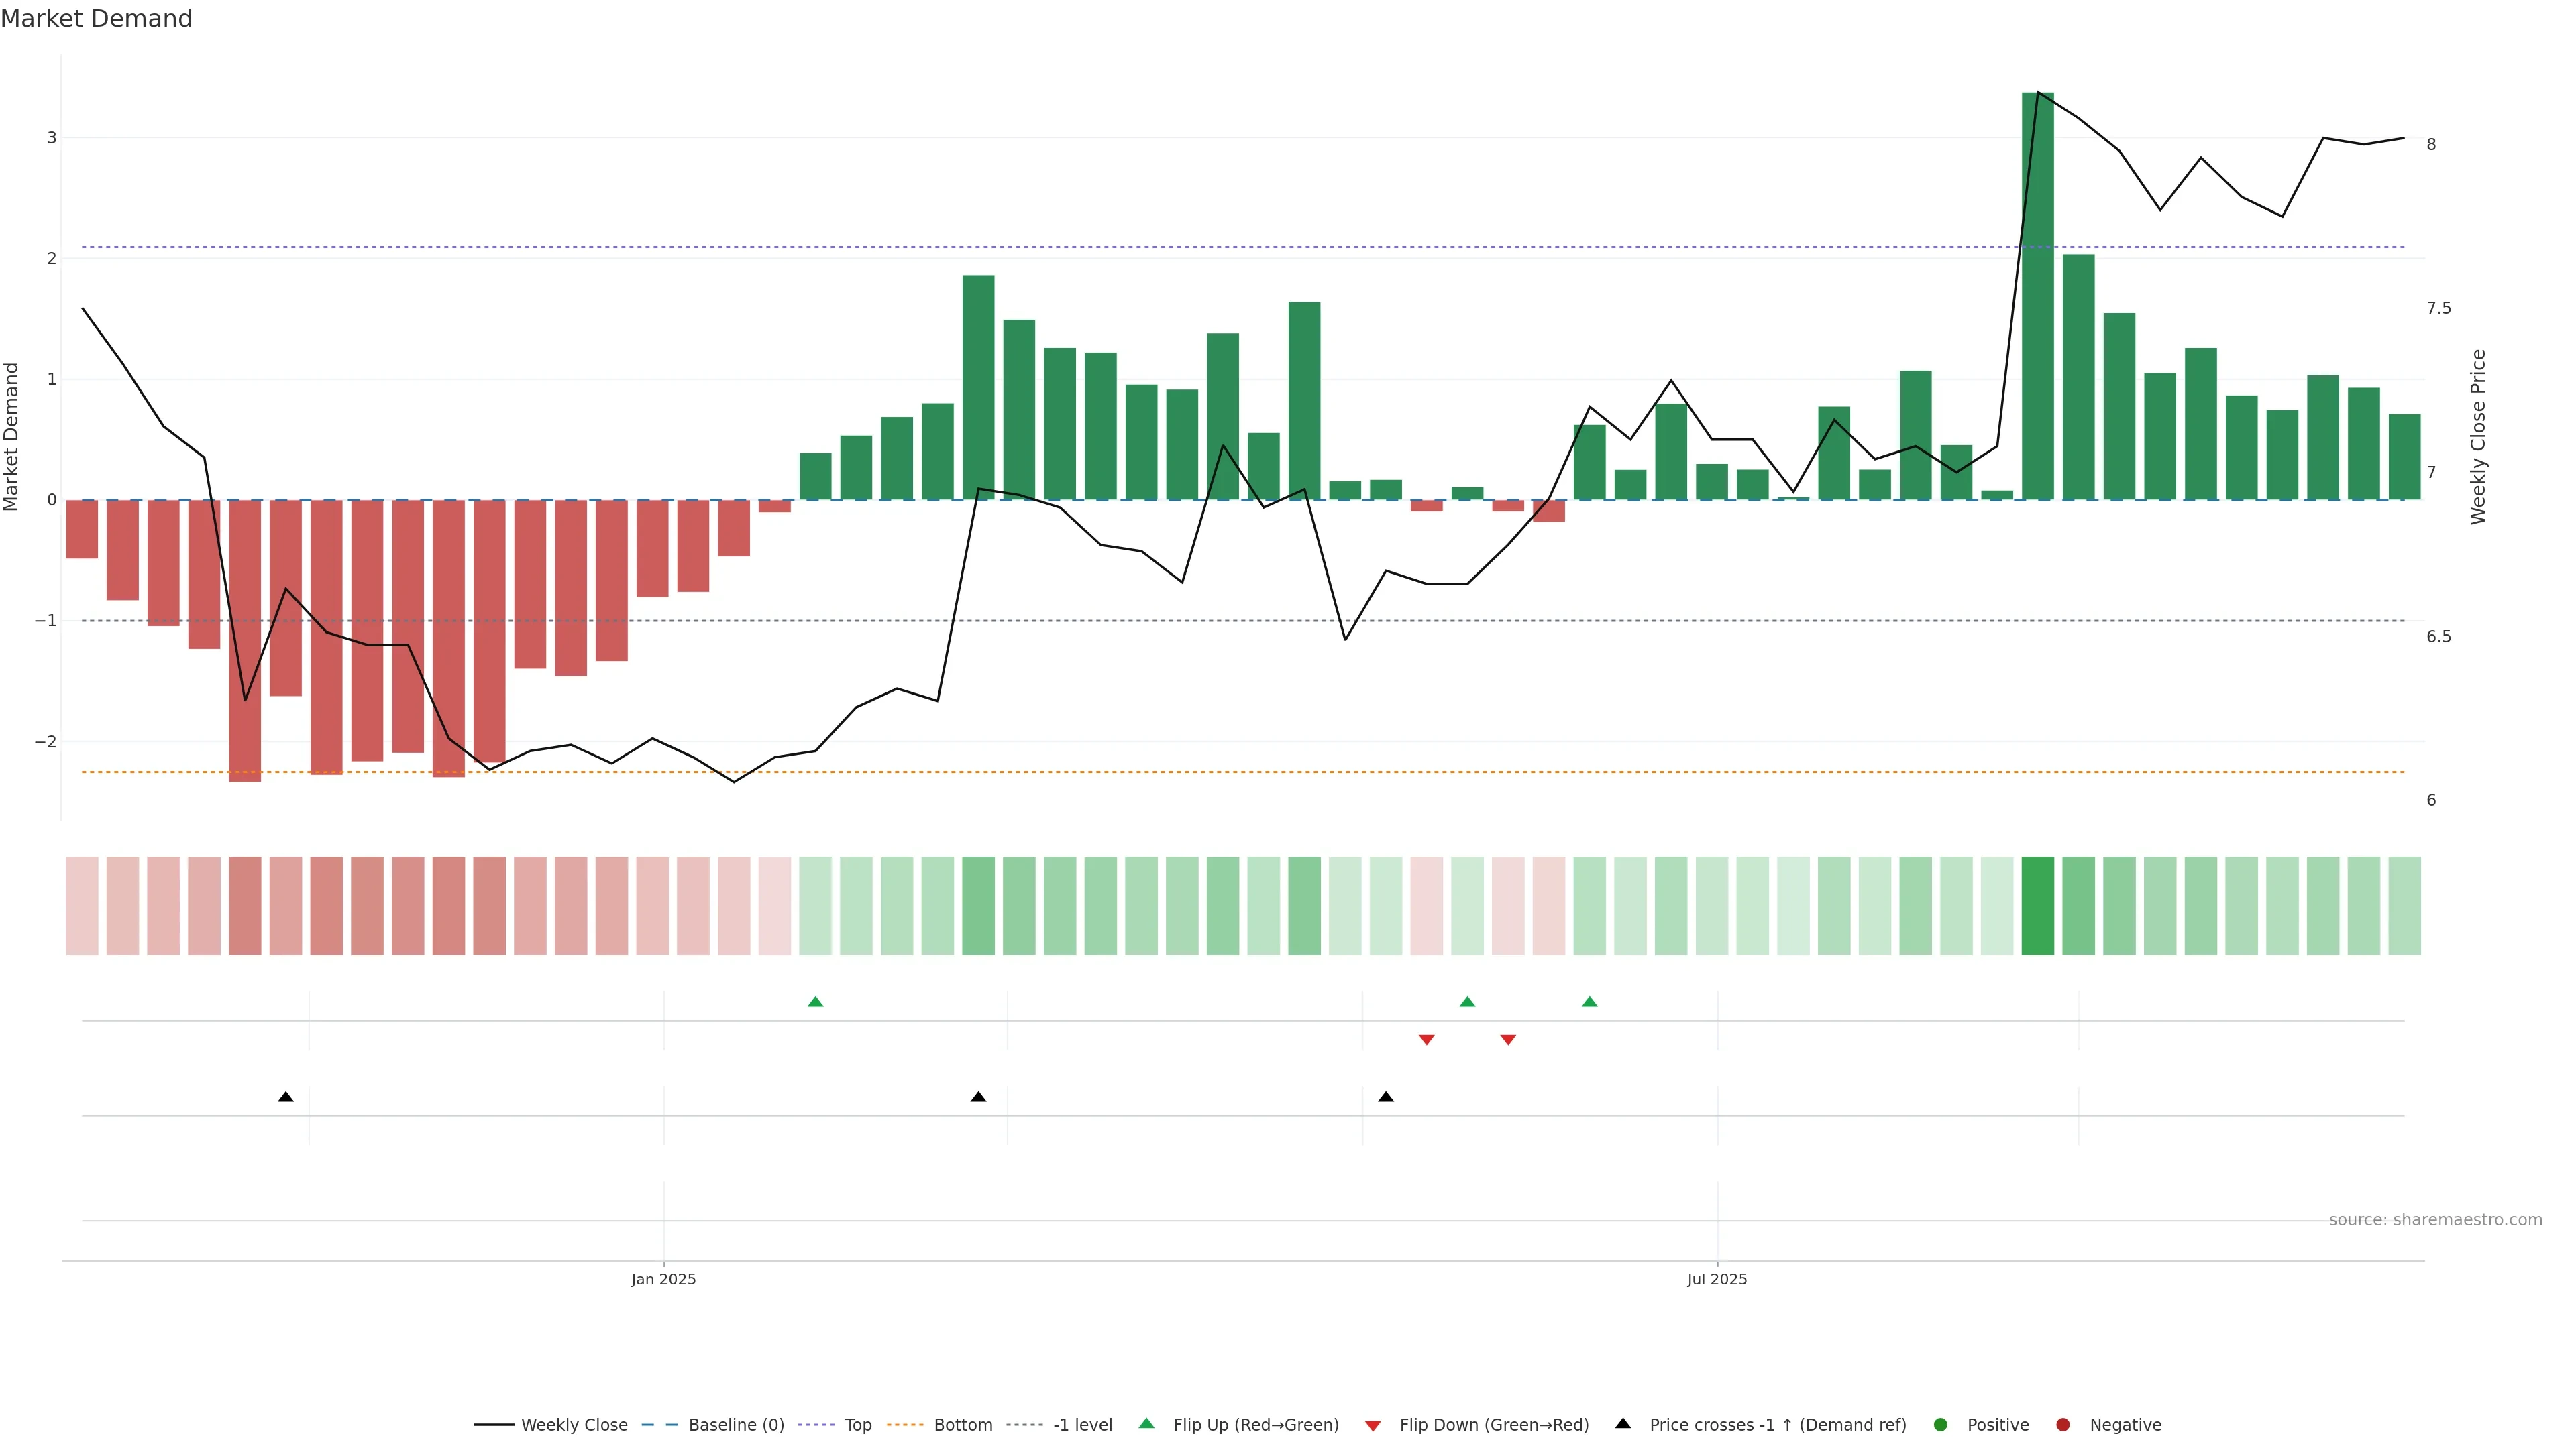Viewport: 2576px width, 1448px height.
Task: Click the leftmost black price-cross triangle marker
Action: tap(286, 1097)
